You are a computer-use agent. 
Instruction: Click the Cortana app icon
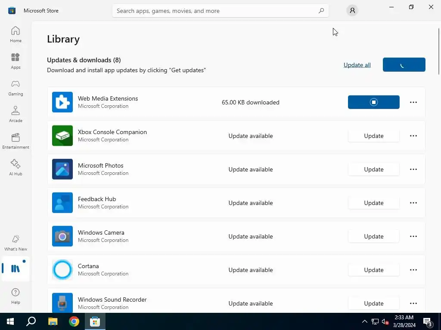click(x=62, y=270)
